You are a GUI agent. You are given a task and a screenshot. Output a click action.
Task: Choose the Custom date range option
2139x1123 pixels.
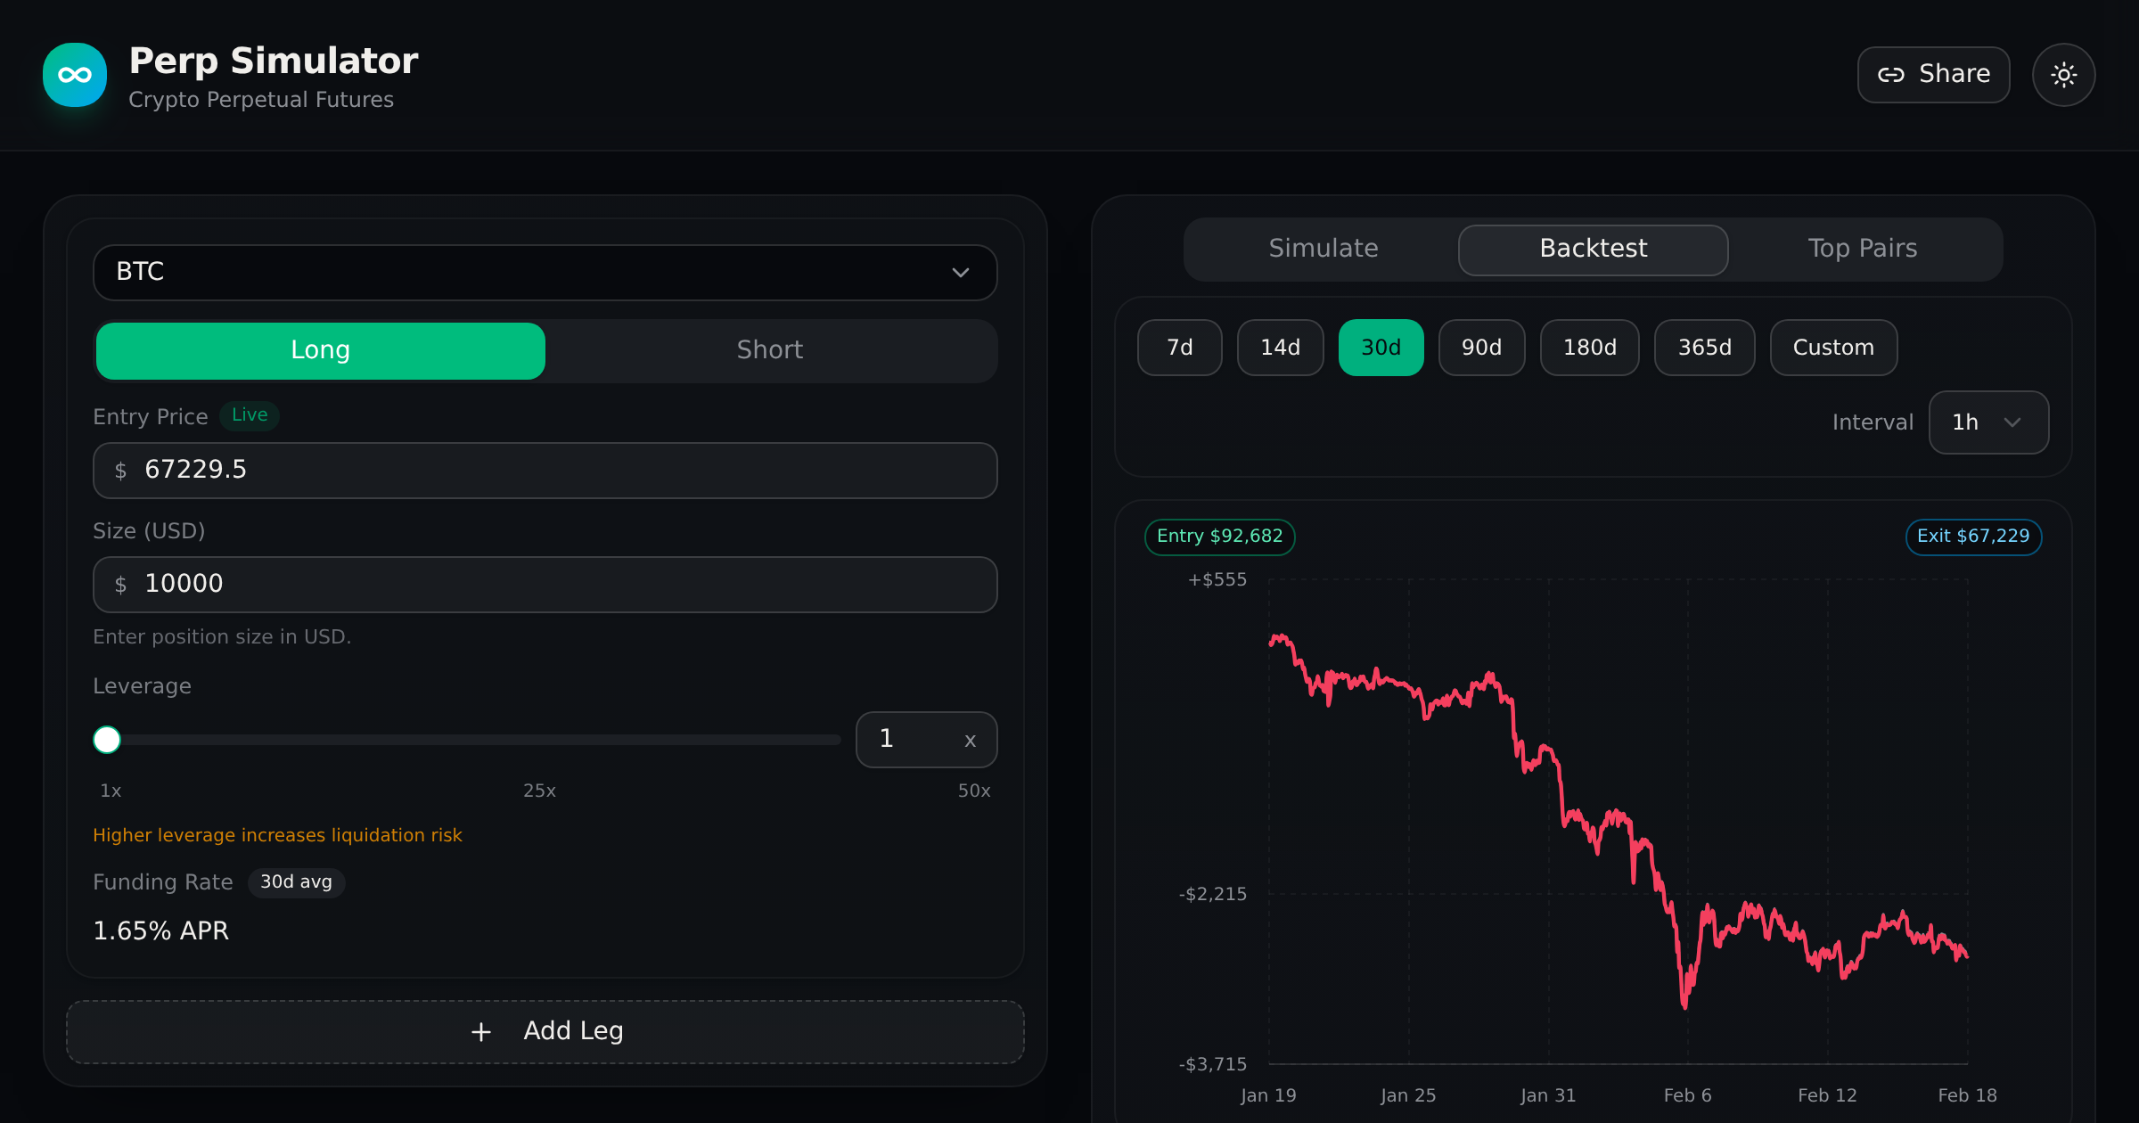coord(1832,348)
